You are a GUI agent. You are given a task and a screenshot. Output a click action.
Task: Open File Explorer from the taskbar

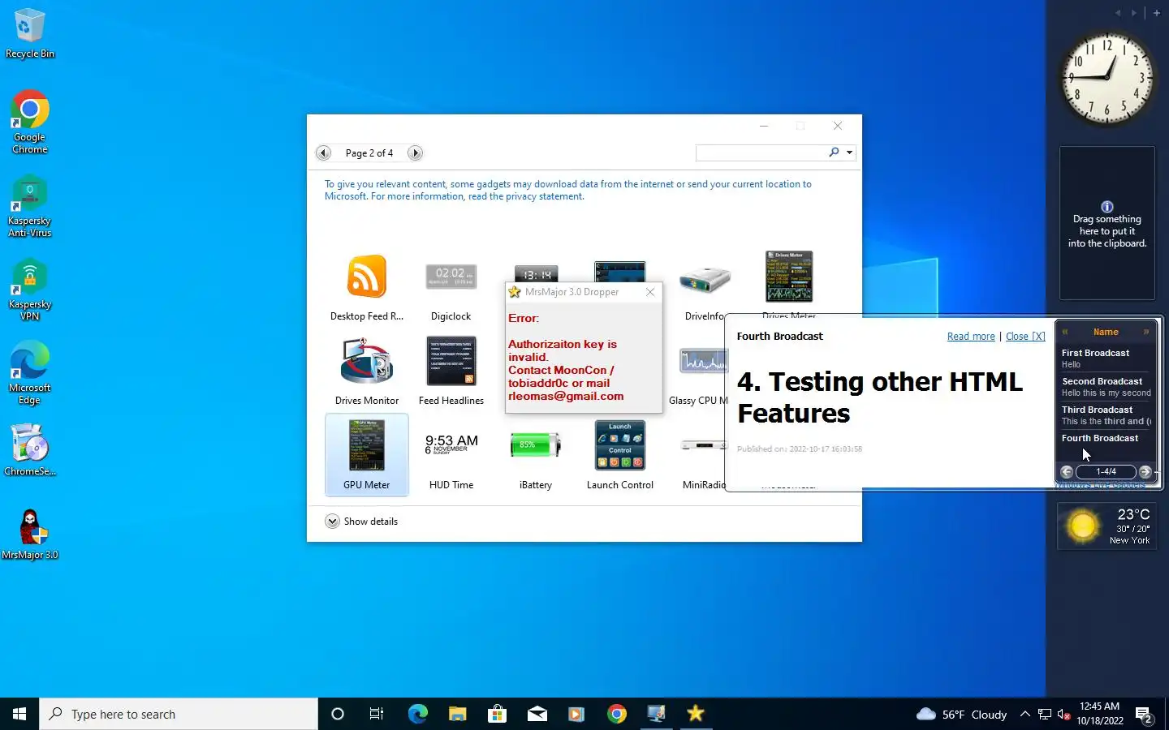457,714
